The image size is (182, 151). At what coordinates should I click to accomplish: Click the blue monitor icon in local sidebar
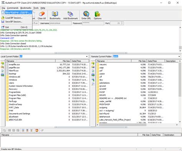2,75
